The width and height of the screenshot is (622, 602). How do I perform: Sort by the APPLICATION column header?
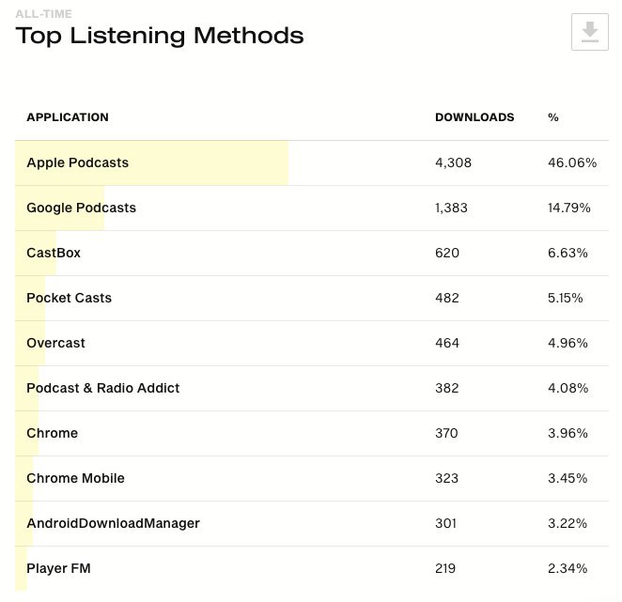[68, 117]
